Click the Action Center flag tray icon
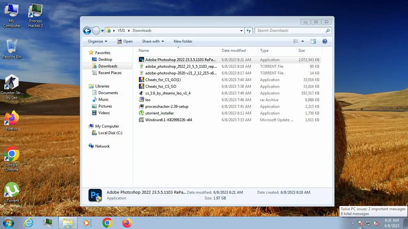 click(361, 223)
